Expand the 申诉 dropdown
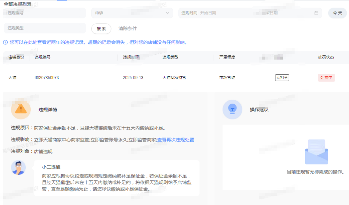 tap(132, 13)
